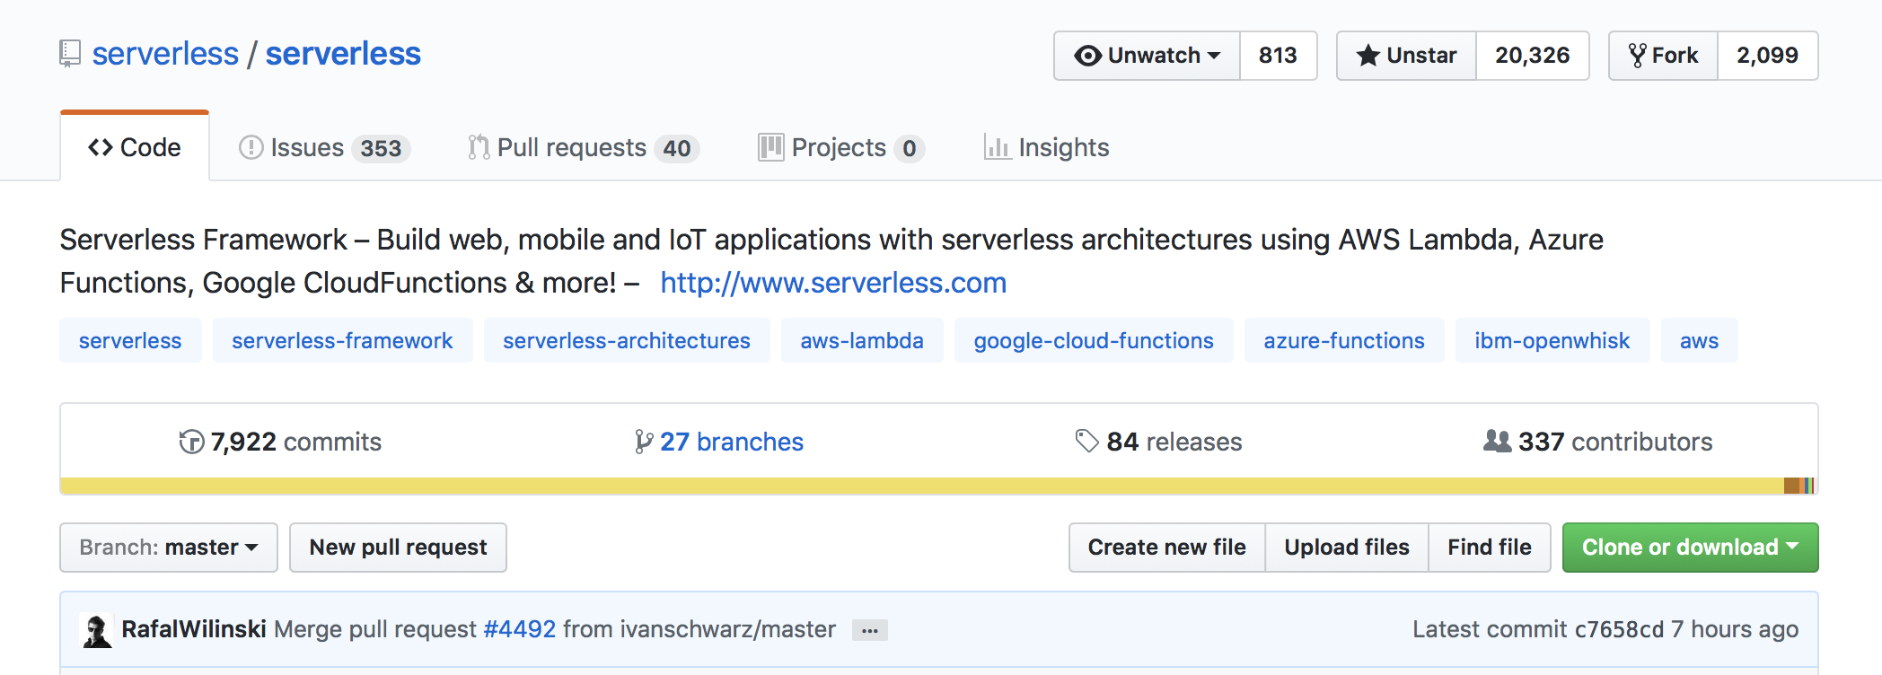Click the aws-lambda topic tag
This screenshot has height=675, width=1882.
(x=862, y=340)
